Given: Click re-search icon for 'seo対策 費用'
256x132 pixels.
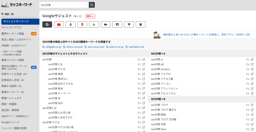Looking at the screenshot, I should pyautogui.click(x=139, y=74).
